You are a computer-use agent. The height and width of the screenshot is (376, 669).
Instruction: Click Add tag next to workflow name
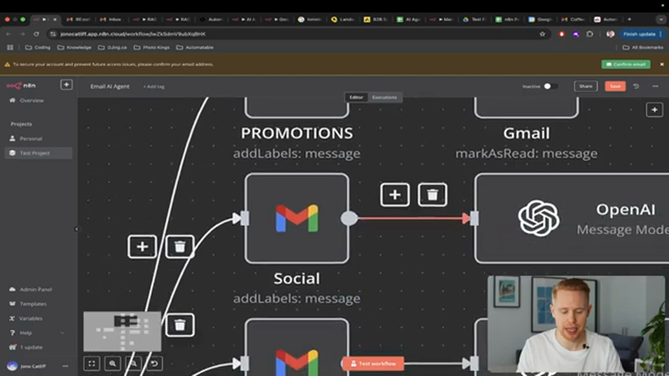pos(154,87)
